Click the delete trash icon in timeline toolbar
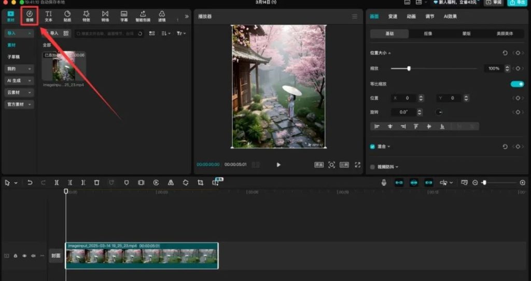 pos(96,183)
